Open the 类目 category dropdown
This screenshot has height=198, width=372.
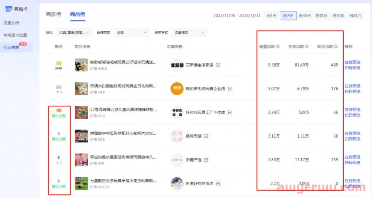pos(74,32)
